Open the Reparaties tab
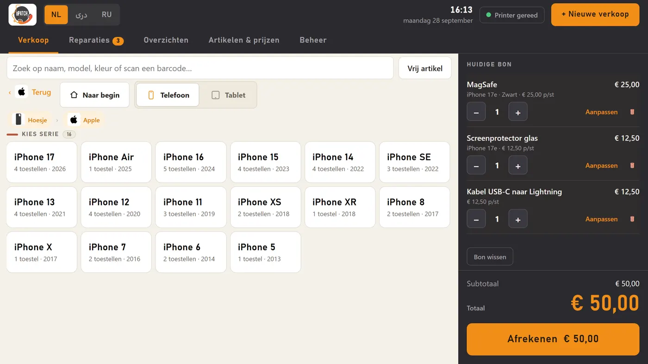Viewport: 648px width, 364px height. (x=96, y=40)
